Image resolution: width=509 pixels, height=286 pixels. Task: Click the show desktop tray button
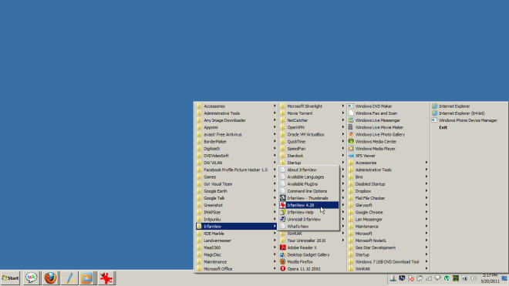504,278
